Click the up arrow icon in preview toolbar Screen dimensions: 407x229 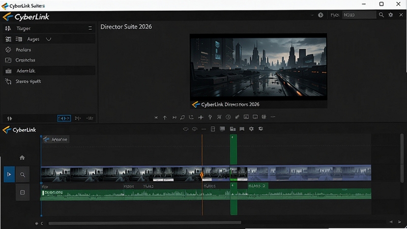165,118
